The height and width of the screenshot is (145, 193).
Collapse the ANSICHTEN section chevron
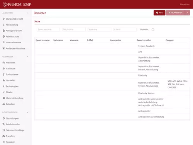(27, 13)
